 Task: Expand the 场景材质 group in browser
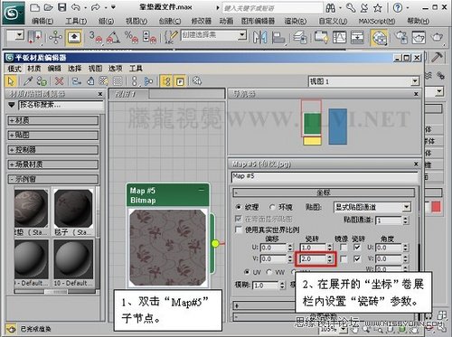click(53, 164)
